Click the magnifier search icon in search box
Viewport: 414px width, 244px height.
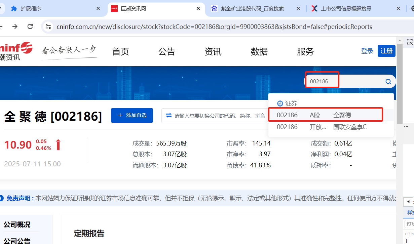(388, 81)
